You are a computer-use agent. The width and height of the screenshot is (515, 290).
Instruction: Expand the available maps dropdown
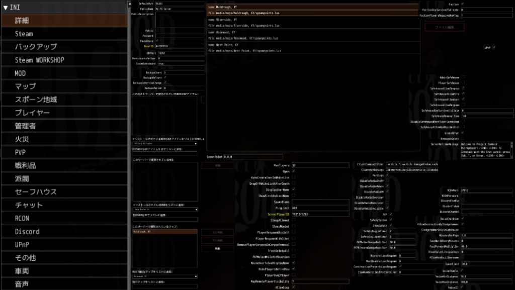(x=164, y=276)
